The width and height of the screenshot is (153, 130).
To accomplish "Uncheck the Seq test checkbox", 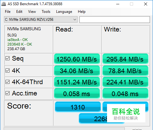I will tap(8, 58).
